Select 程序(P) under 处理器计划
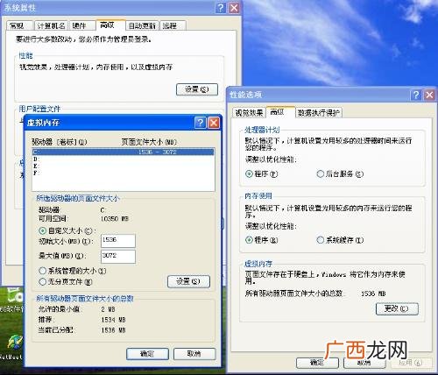 point(249,174)
